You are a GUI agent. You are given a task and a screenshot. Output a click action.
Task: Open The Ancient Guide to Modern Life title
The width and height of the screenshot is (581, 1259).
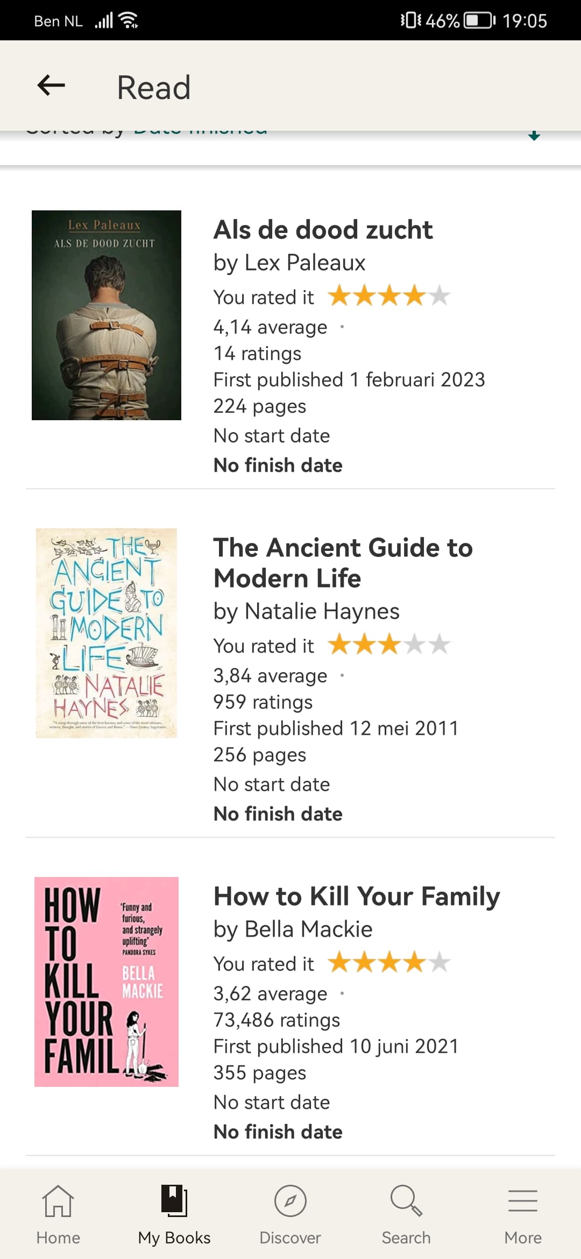click(343, 563)
